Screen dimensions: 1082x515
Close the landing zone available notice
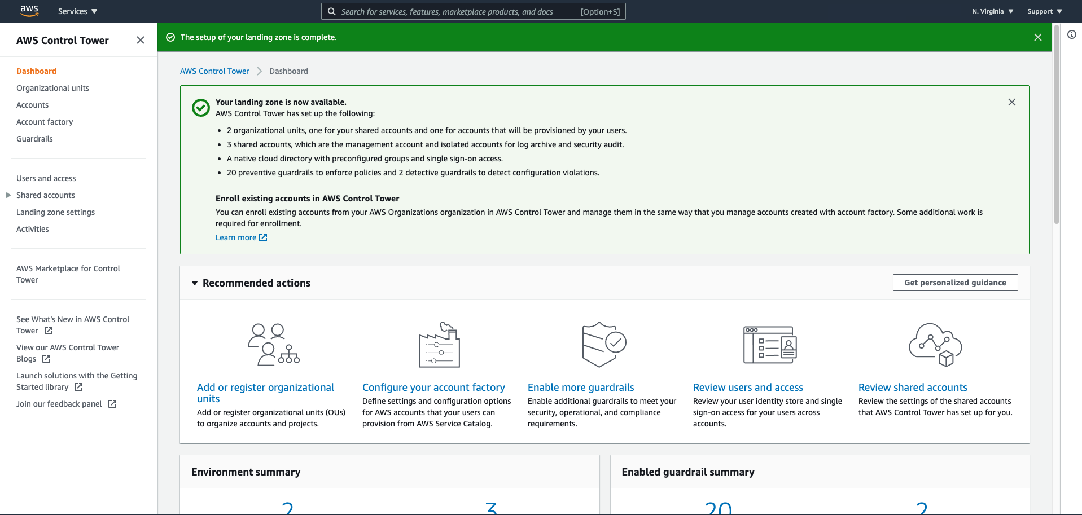click(1011, 102)
